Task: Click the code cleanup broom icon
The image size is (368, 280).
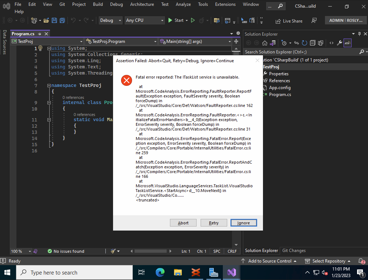Action: pos(113,251)
